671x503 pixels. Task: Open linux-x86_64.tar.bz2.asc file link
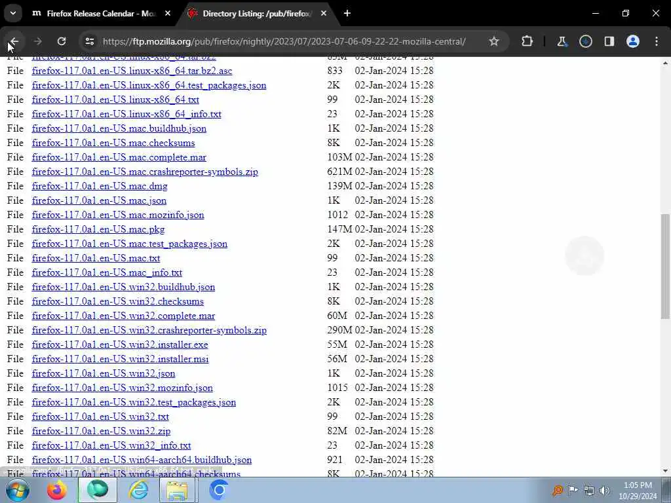click(132, 71)
